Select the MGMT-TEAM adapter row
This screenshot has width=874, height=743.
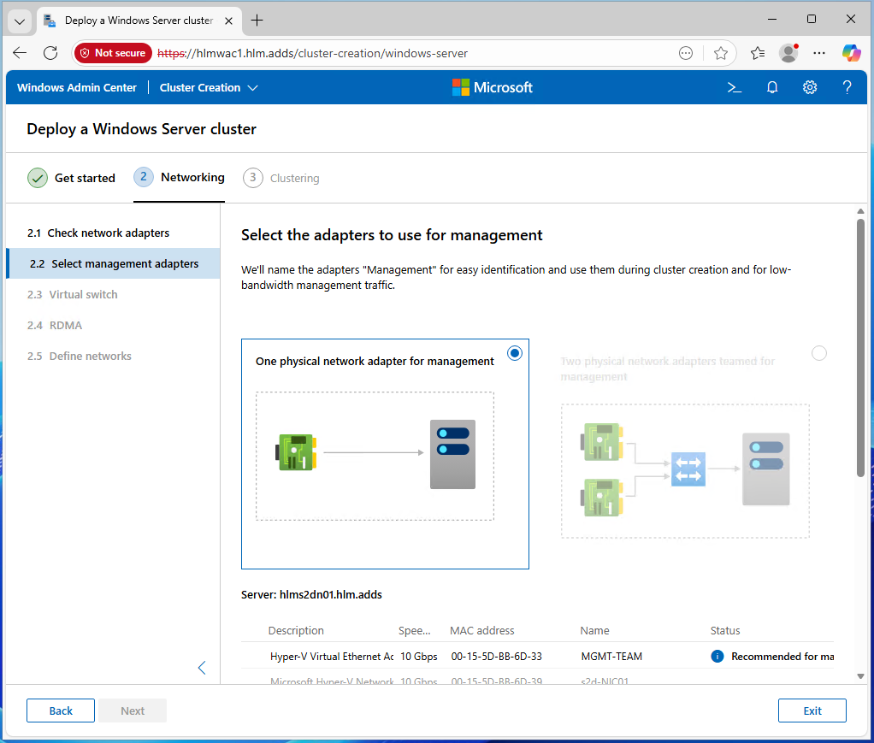[x=513, y=657]
